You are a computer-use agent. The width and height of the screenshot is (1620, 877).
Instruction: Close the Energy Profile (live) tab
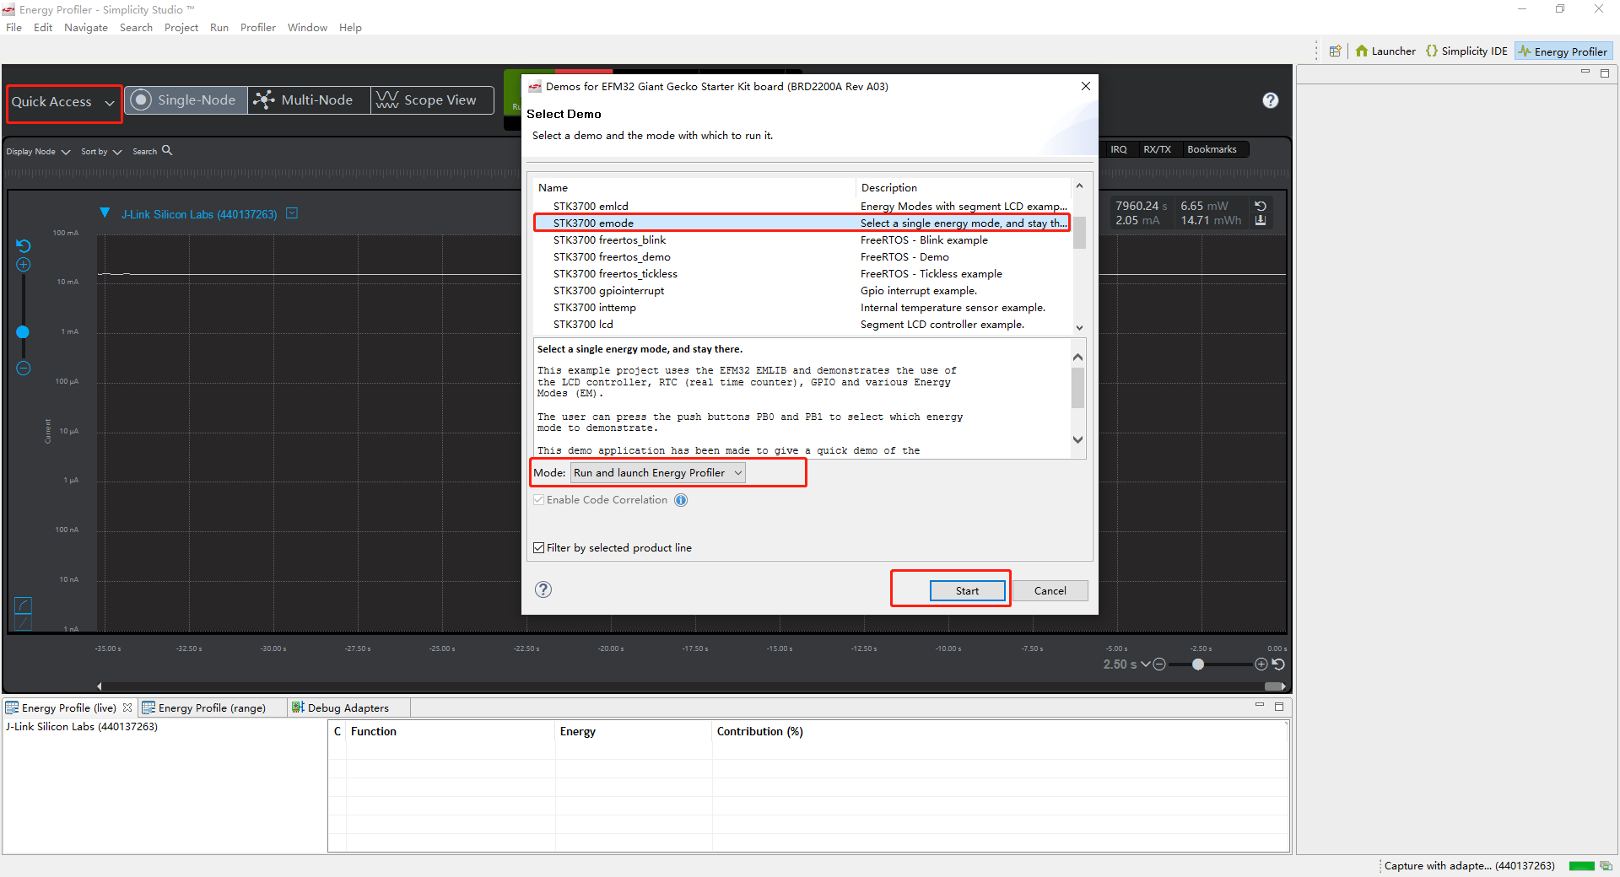tap(127, 708)
